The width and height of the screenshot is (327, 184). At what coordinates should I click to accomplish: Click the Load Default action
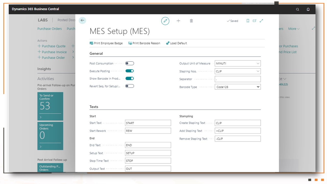coord(176,43)
